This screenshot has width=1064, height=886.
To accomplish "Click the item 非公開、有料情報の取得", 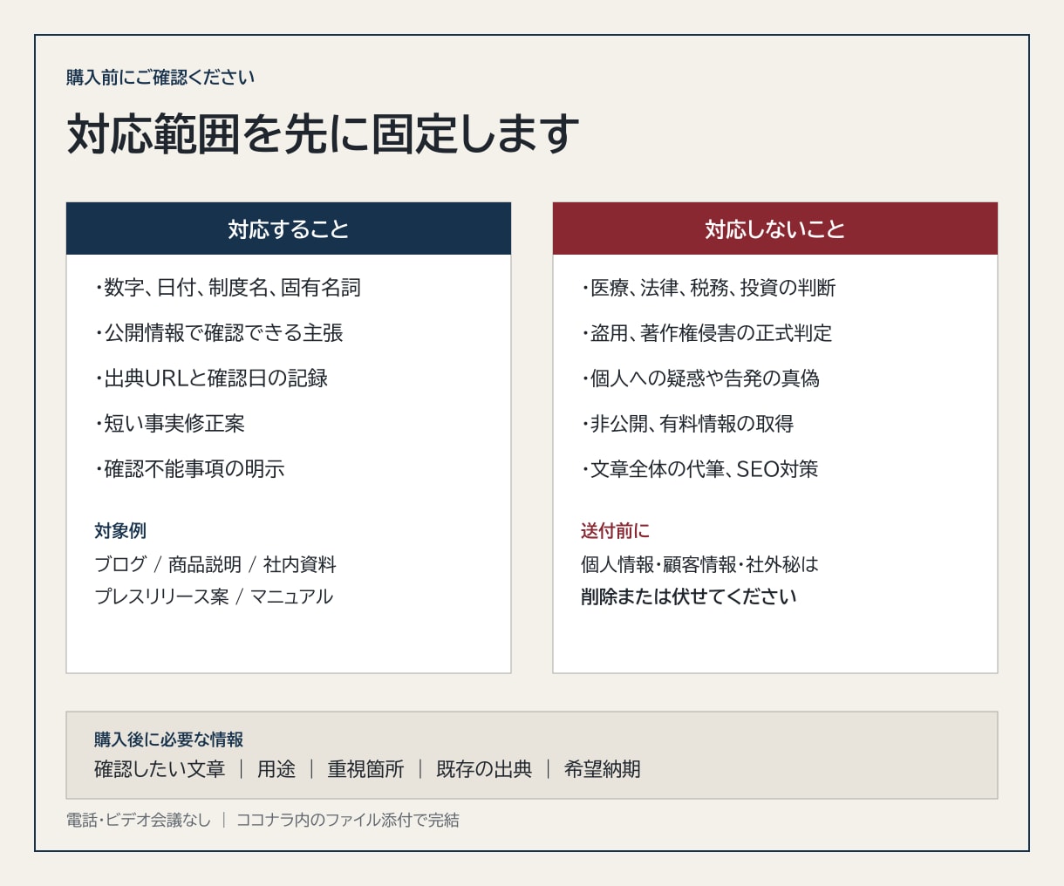I will (x=687, y=424).
